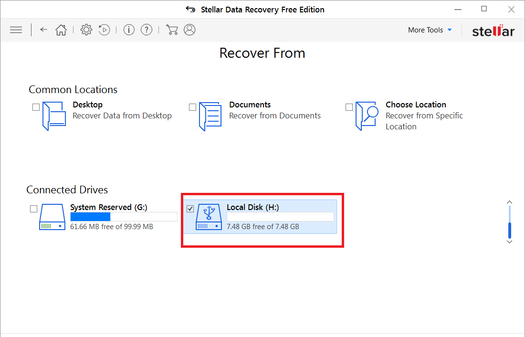Click the resume recovery icon
This screenshot has height=337, width=525.
pyautogui.click(x=104, y=30)
